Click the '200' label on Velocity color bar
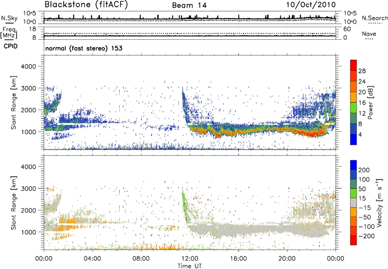388x269 pixels. click(x=364, y=170)
